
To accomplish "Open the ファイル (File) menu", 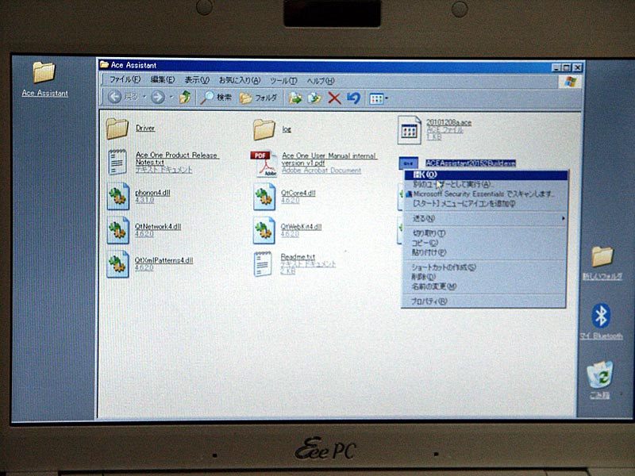I will tap(125, 80).
